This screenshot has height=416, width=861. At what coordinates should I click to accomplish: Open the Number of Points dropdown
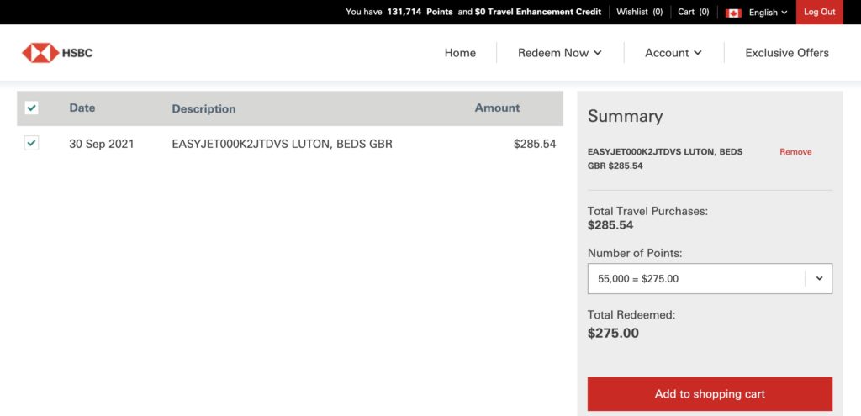pos(710,279)
